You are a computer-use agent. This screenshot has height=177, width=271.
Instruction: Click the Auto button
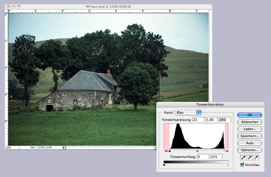[x=249, y=143]
